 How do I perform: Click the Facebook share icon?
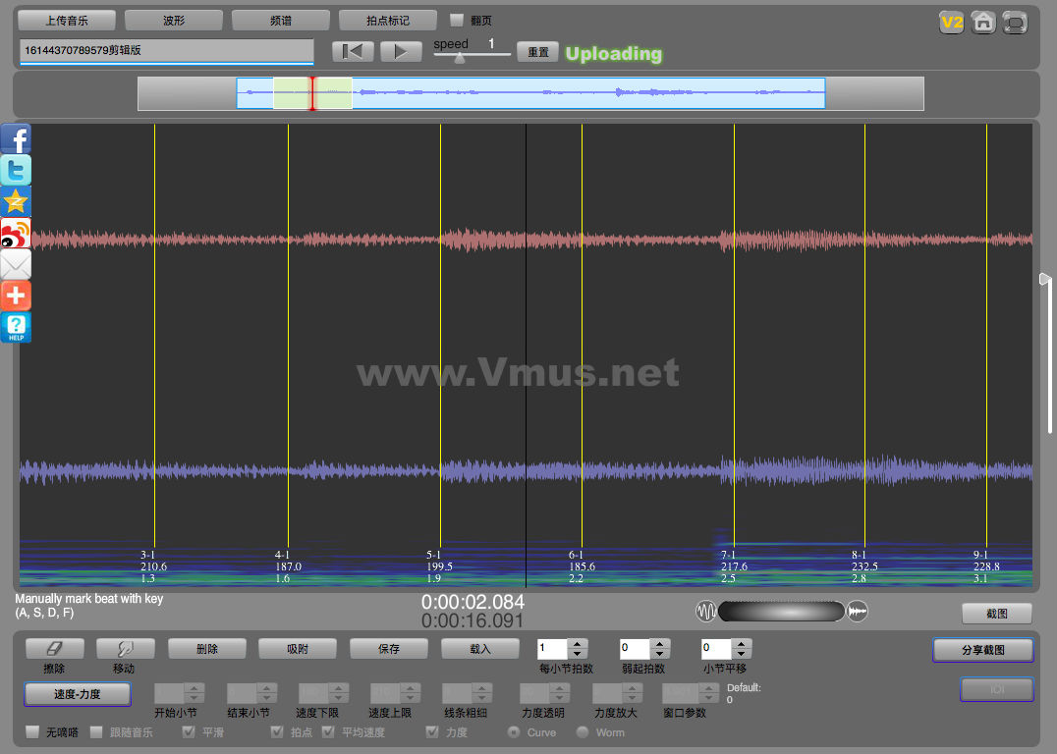[16, 139]
